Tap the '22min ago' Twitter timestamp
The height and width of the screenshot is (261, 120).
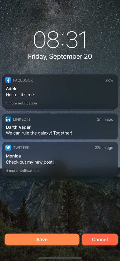pos(104,148)
